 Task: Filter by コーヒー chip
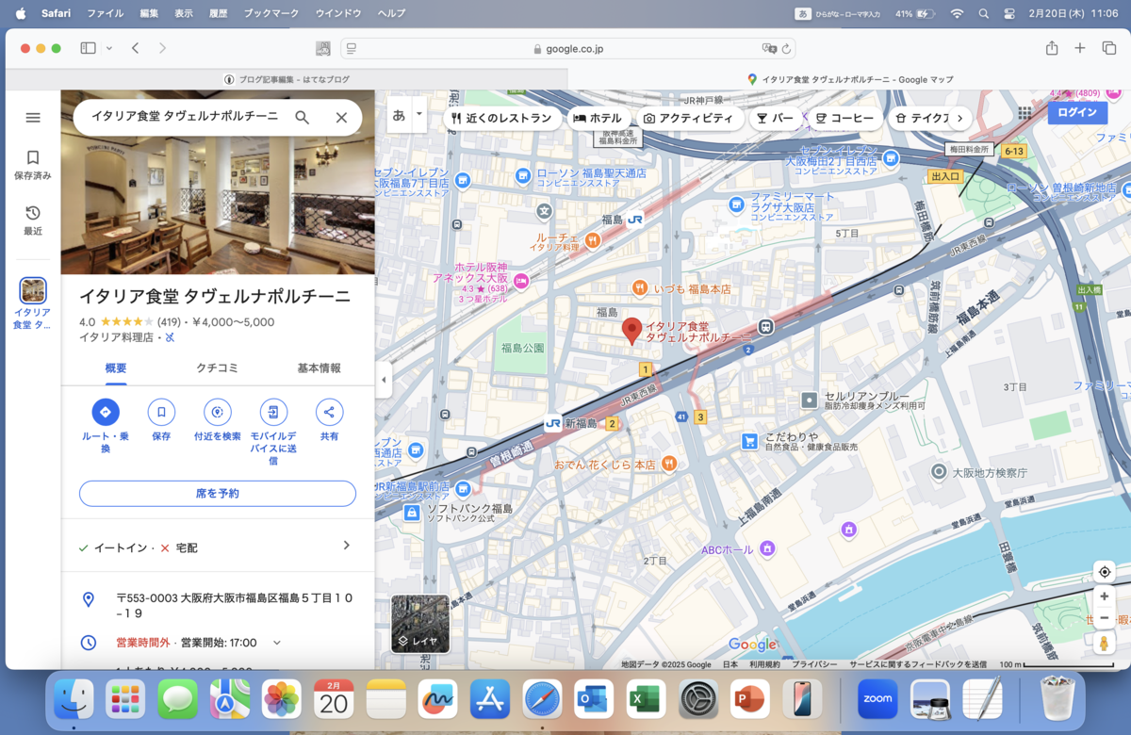pyautogui.click(x=844, y=118)
